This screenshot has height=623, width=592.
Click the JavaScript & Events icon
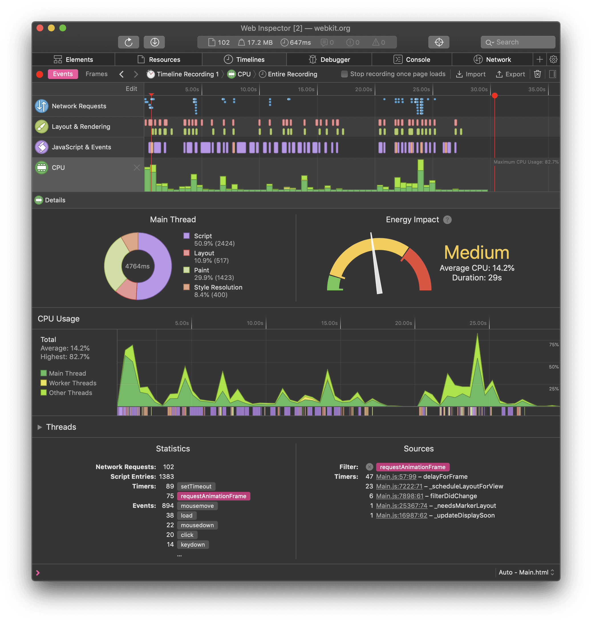coord(42,147)
